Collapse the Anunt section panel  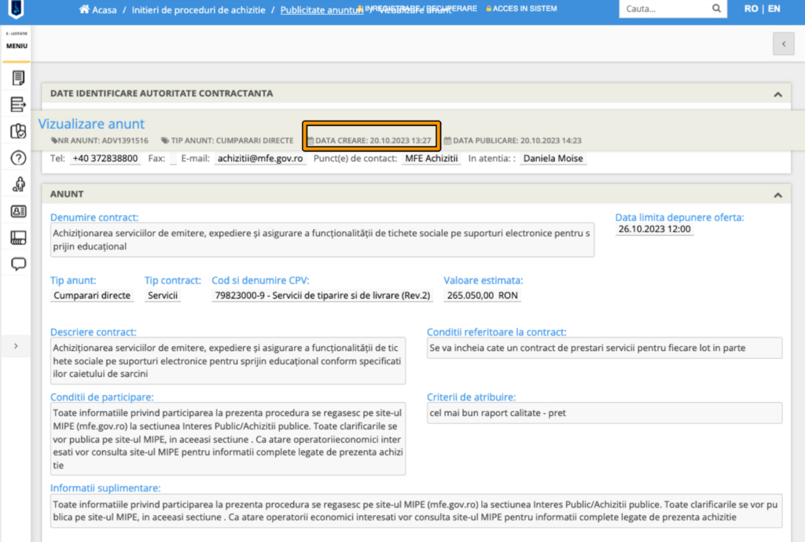click(777, 195)
